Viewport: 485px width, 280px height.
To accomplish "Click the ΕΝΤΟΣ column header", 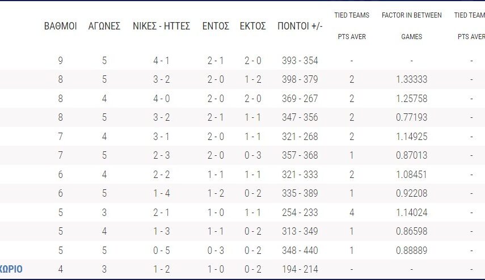I will [x=216, y=26].
